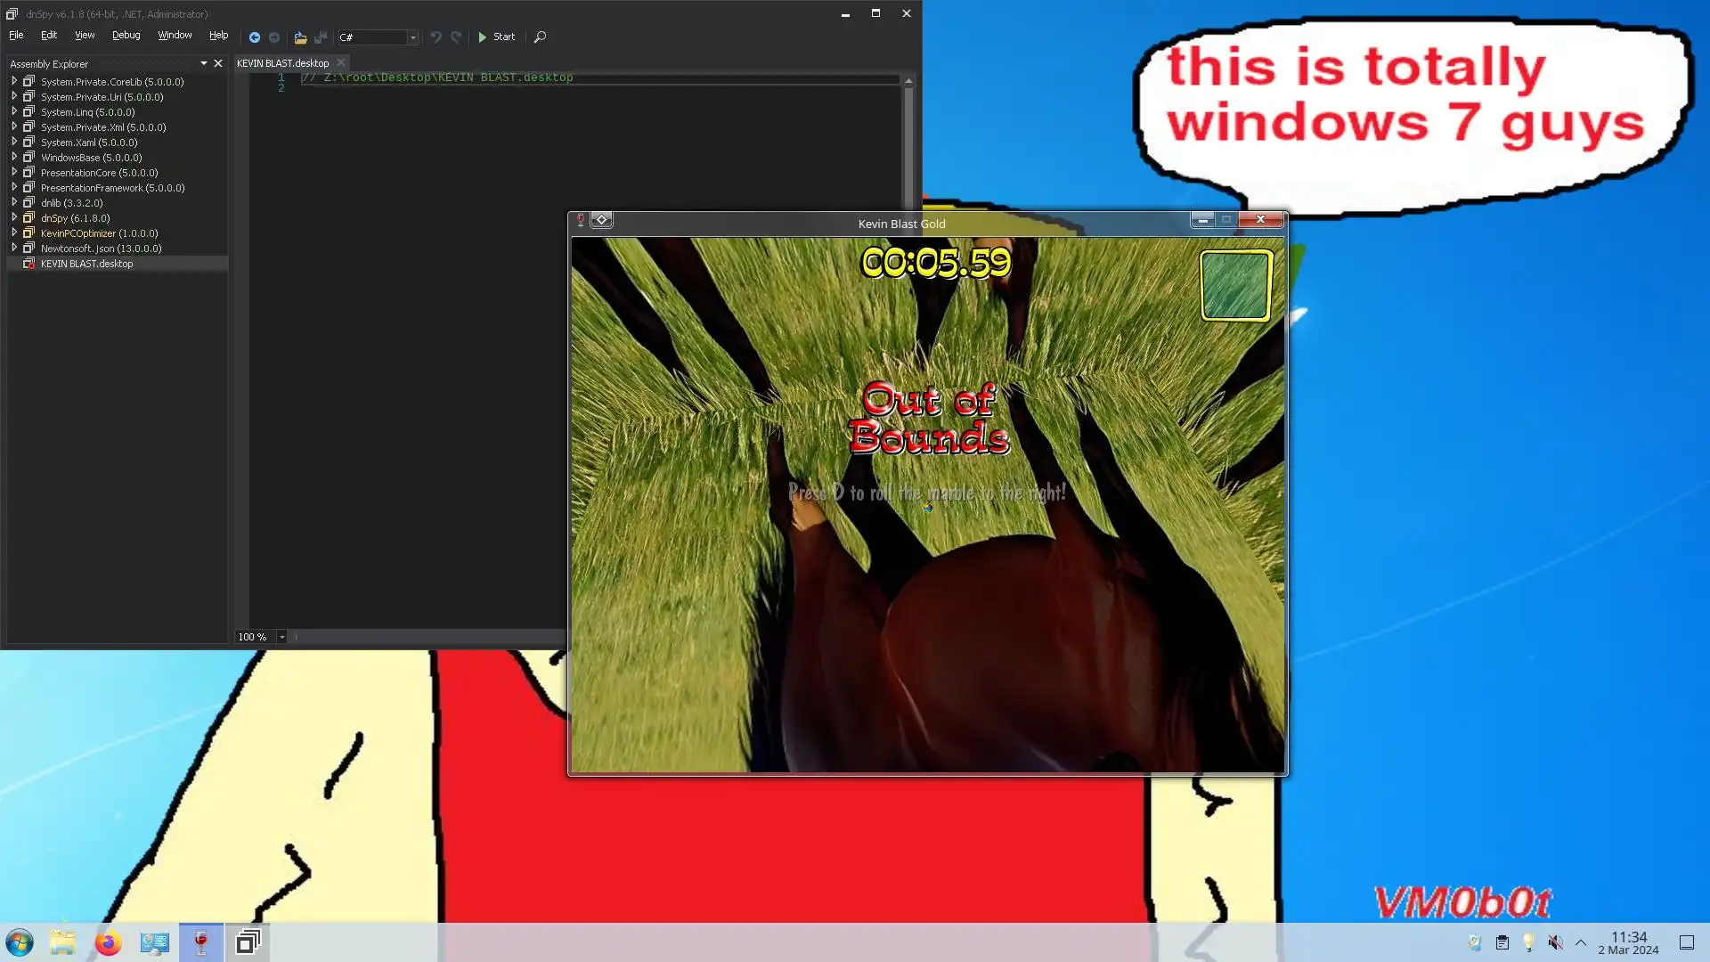
Task: Click the diamond icon in Kevin Blast titlebar
Action: (x=601, y=220)
